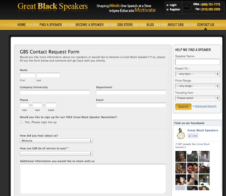The image size is (226, 196).
Task: Open FIND A SPEAKER in the navigation
Action: tap(50, 25)
